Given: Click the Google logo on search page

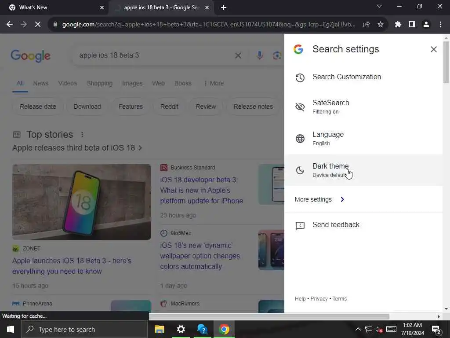Looking at the screenshot, I should click(x=30, y=55).
